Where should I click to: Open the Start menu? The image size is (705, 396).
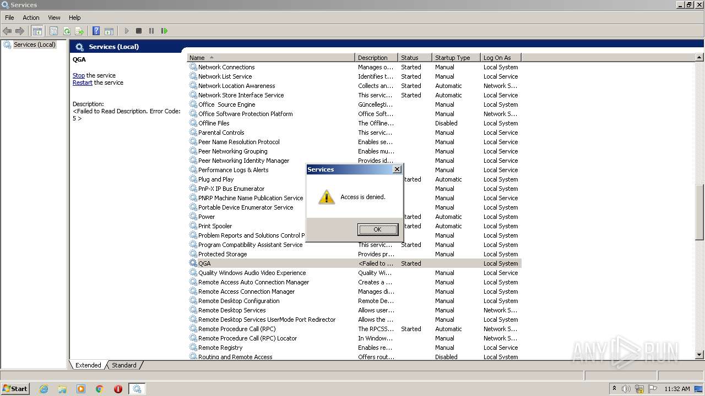click(15, 388)
